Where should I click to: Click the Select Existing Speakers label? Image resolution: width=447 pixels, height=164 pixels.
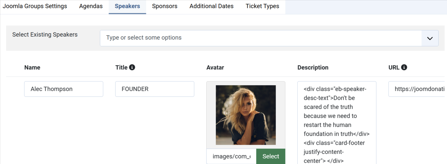pyautogui.click(x=45, y=35)
